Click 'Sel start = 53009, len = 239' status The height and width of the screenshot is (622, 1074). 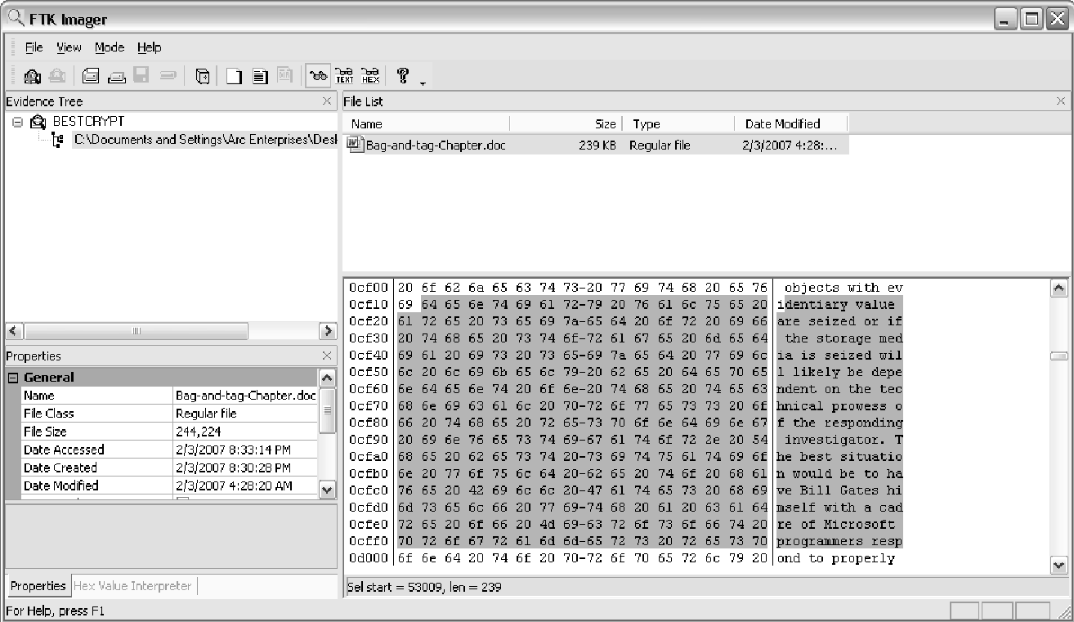point(425,587)
